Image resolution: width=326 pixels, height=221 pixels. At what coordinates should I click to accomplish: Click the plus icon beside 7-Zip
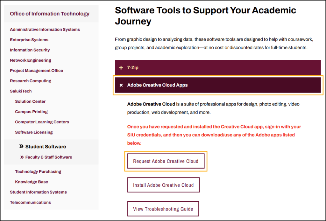(x=121, y=68)
